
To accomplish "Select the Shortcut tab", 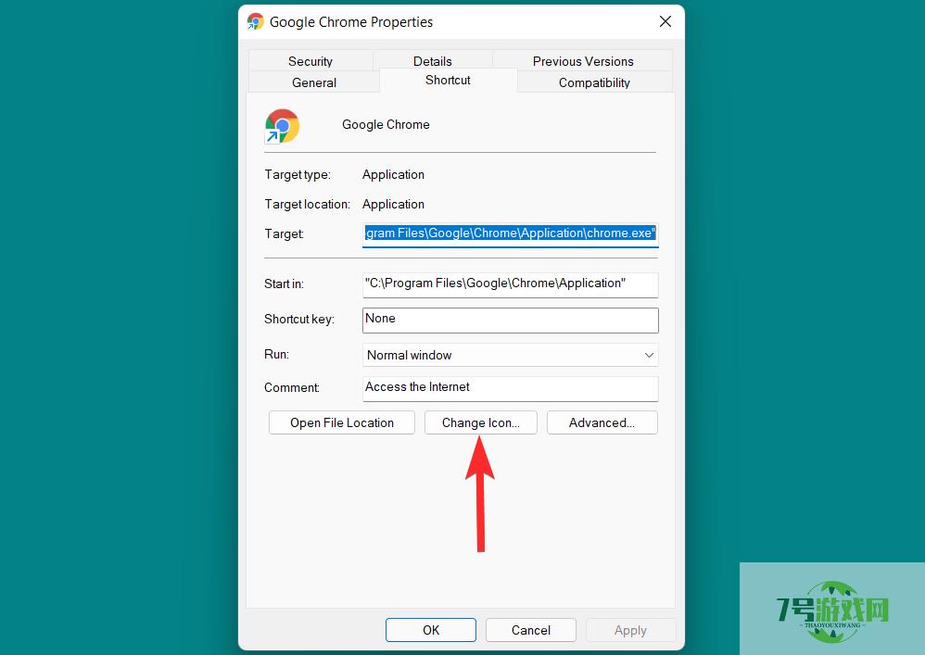I will (x=448, y=81).
